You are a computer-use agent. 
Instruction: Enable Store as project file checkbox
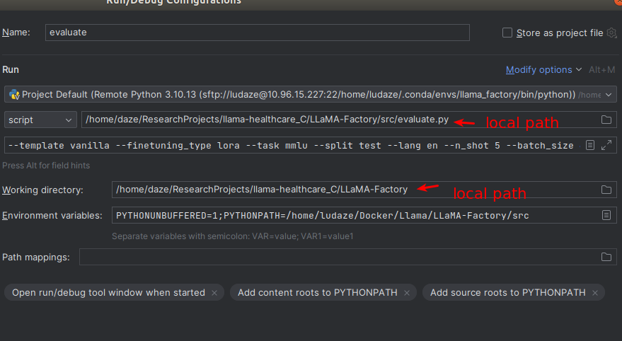tap(507, 33)
